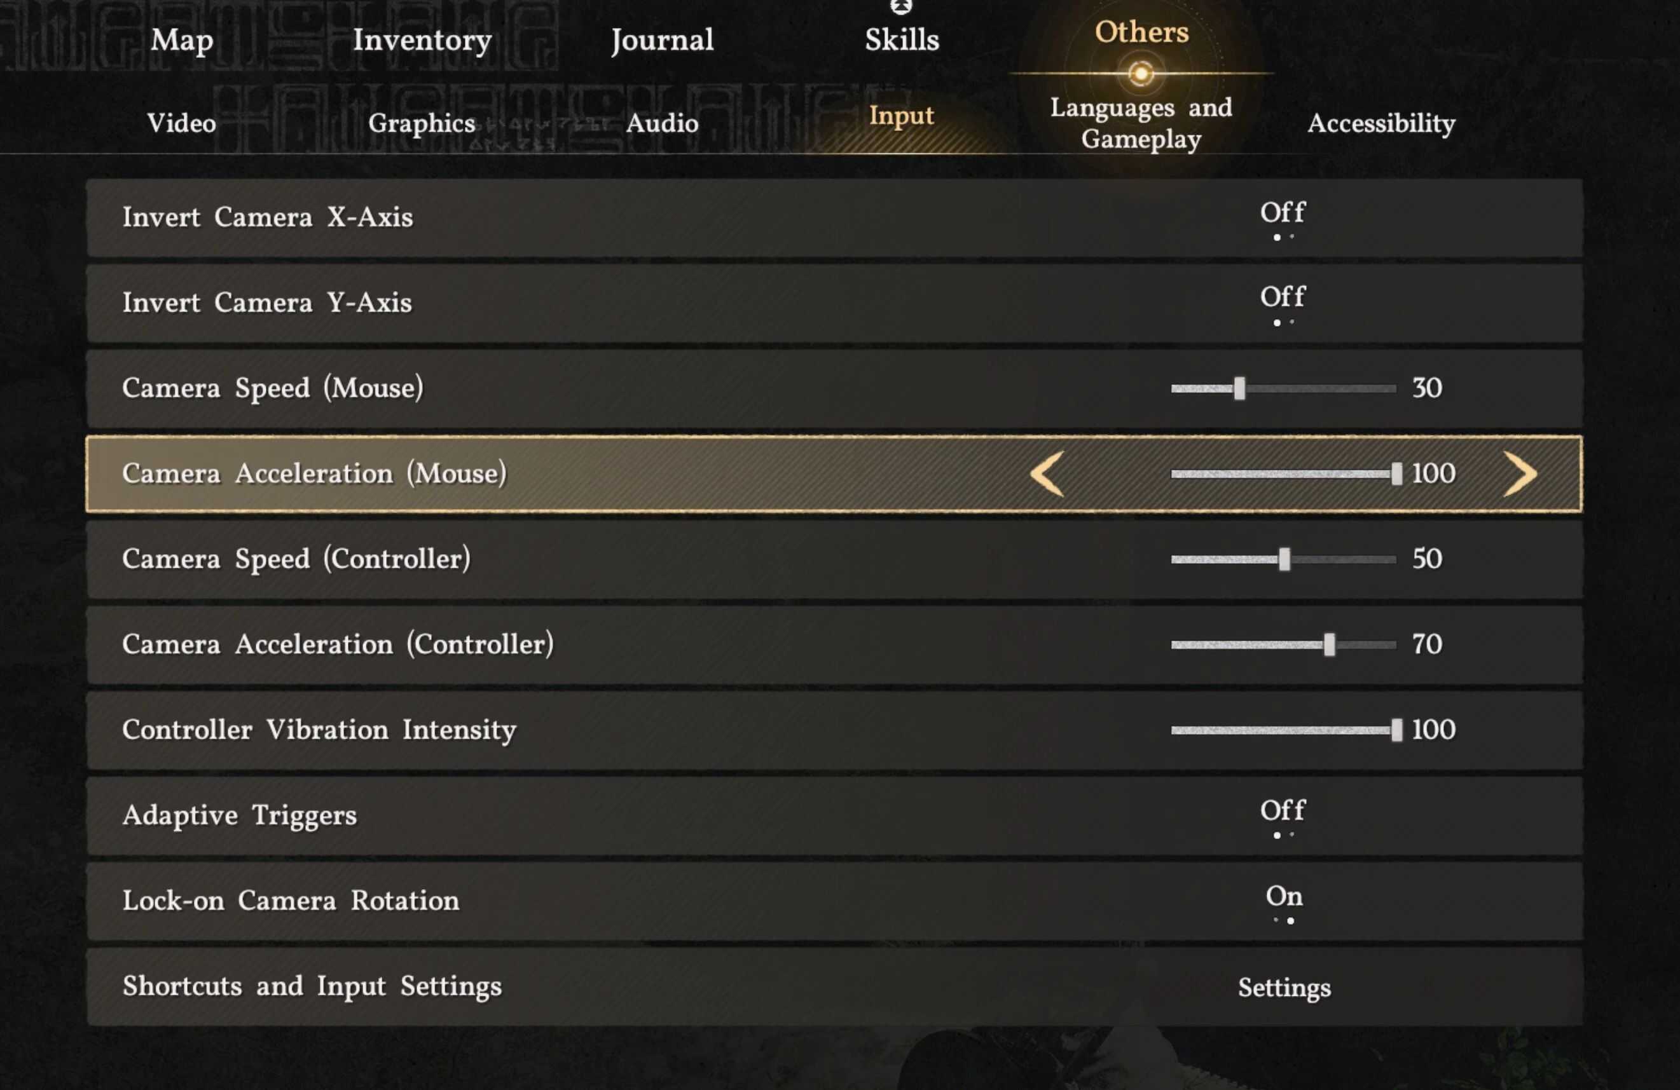This screenshot has height=1090, width=1680.
Task: Adjust the Controller Vibration Intensity slider
Action: pyautogui.click(x=1399, y=730)
